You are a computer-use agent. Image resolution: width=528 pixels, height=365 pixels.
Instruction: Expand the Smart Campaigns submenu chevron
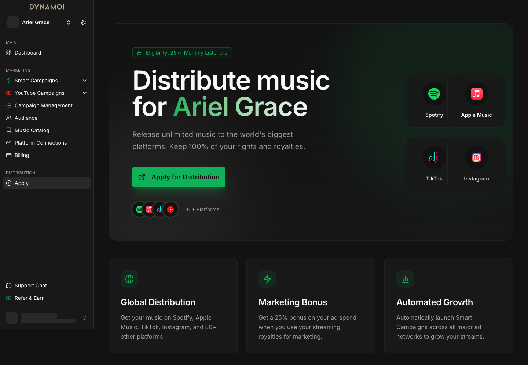point(85,81)
